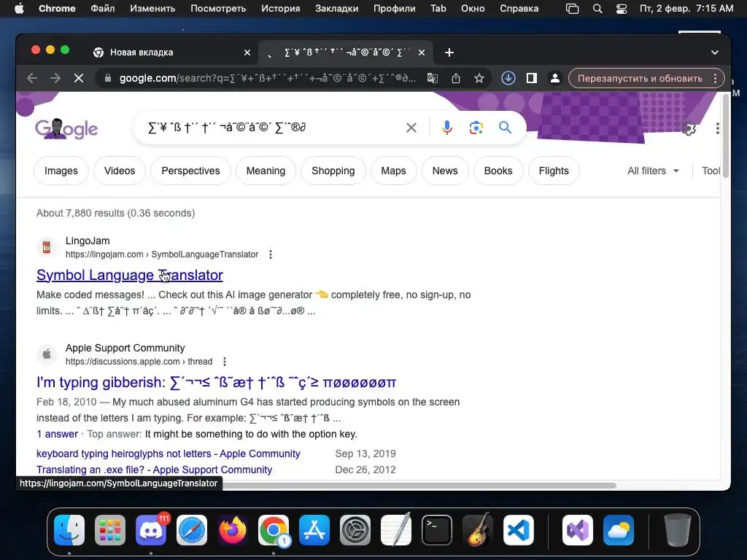Open the Chrome downloads icon
Image resolution: width=747 pixels, height=560 pixels.
tap(508, 78)
